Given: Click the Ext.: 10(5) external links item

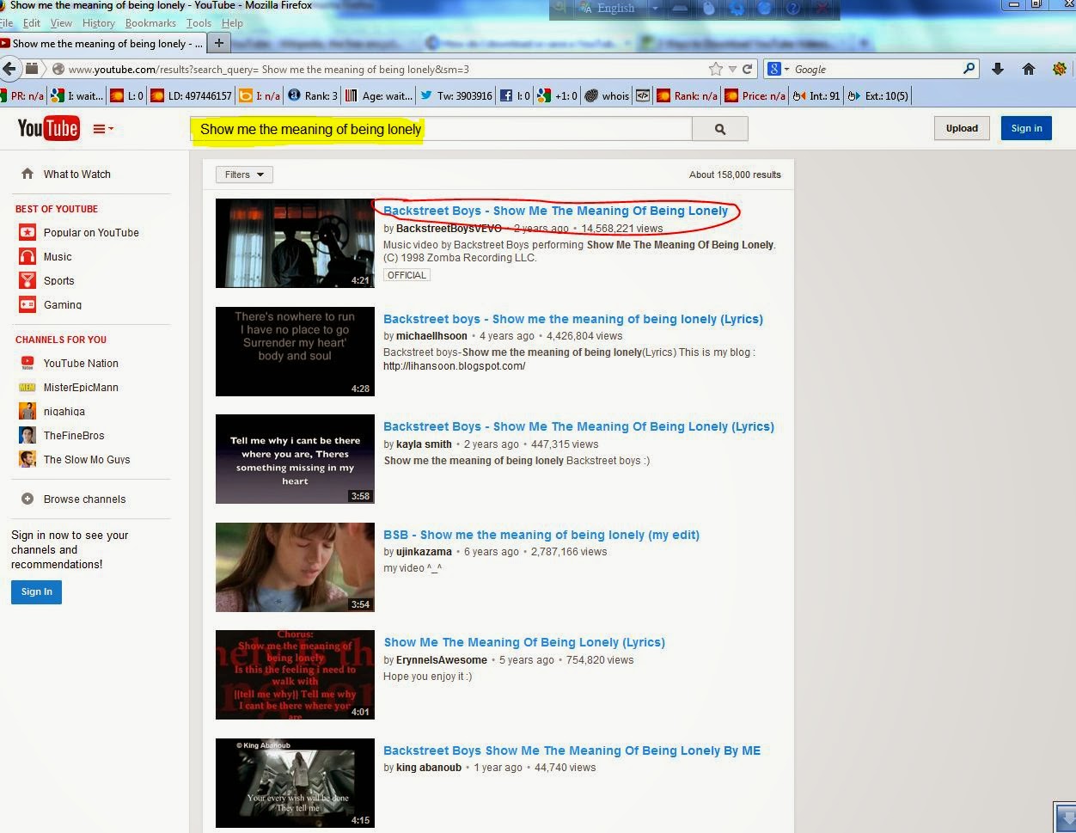Looking at the screenshot, I should 878,95.
